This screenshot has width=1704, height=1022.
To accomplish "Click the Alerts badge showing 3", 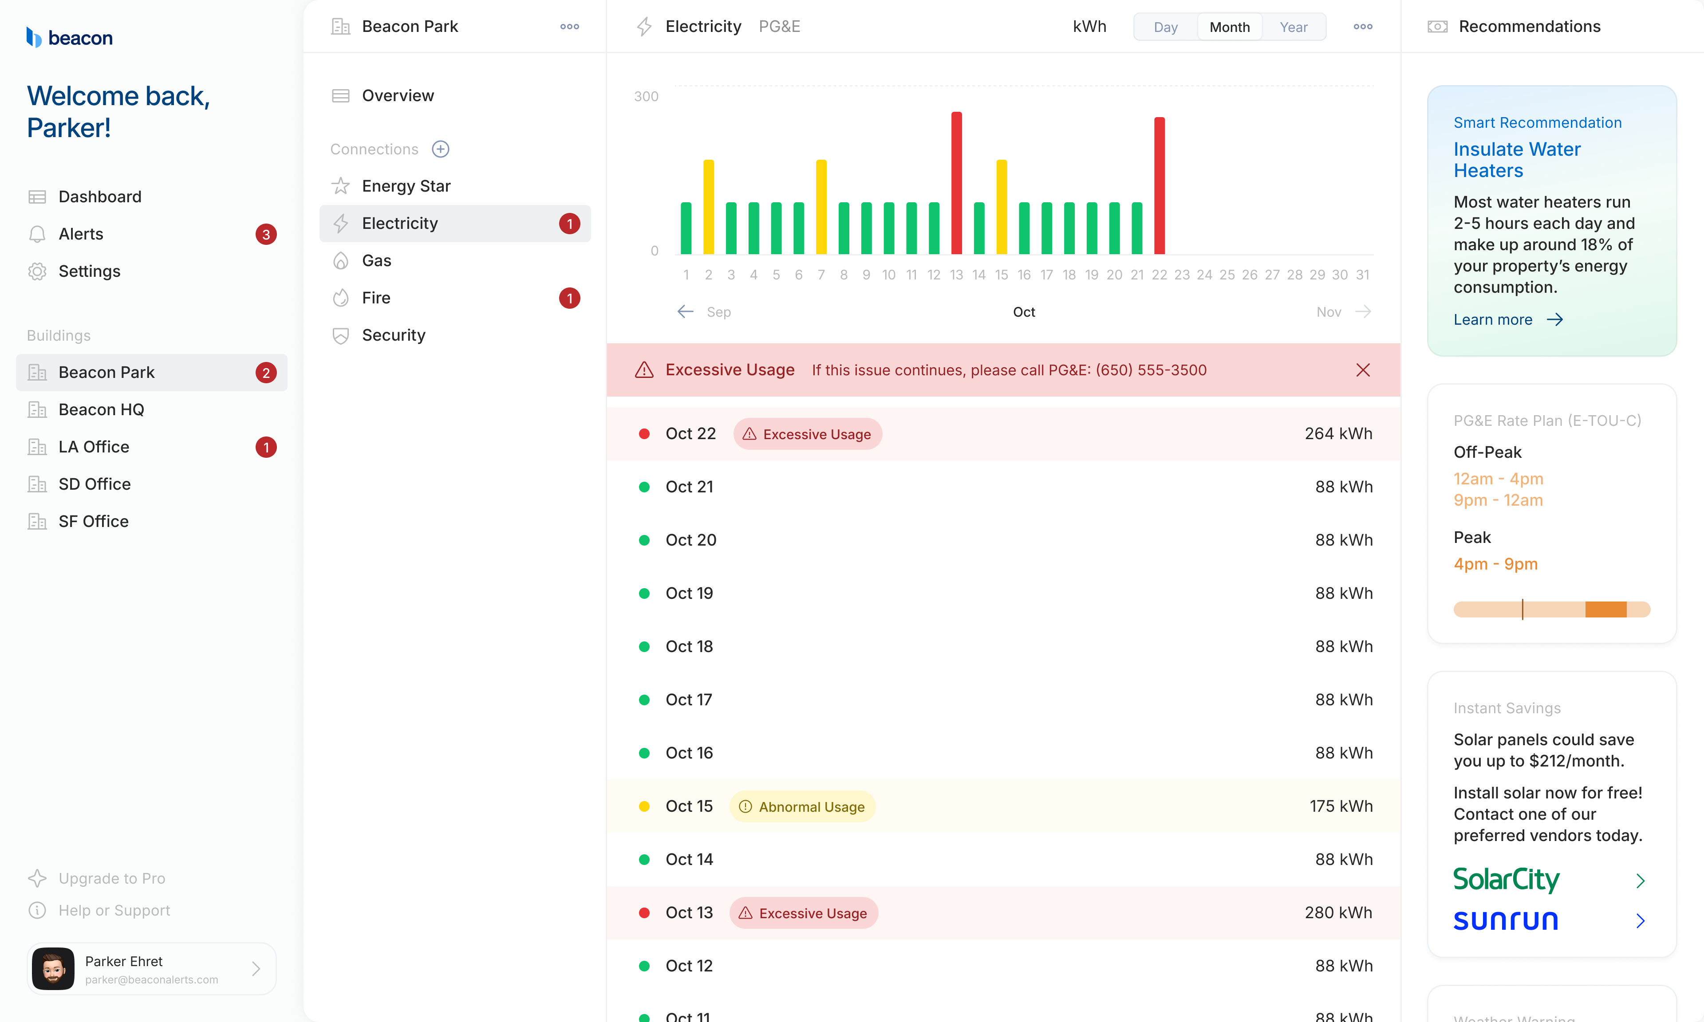I will (x=266, y=234).
